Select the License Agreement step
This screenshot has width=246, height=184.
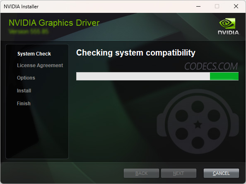pyautogui.click(x=40, y=65)
